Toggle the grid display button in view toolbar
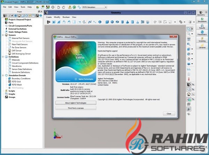This screenshot has height=155, width=209. (x=189, y=104)
